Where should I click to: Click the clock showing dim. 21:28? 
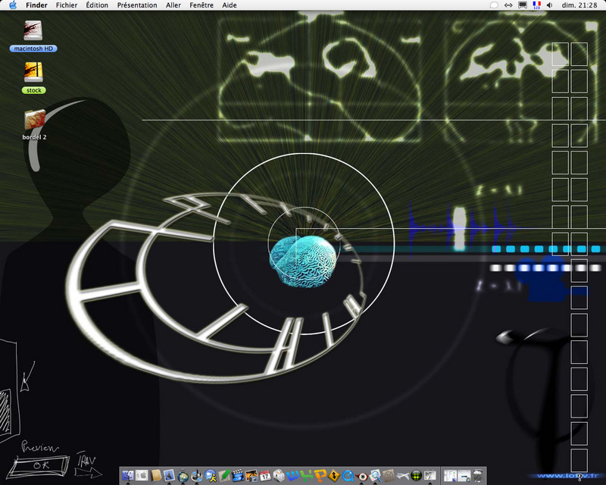tap(579, 5)
